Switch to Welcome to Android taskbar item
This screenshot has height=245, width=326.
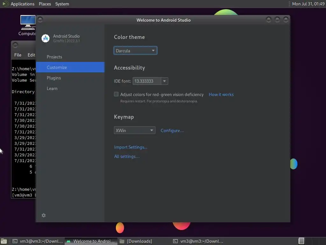[x=91, y=241]
